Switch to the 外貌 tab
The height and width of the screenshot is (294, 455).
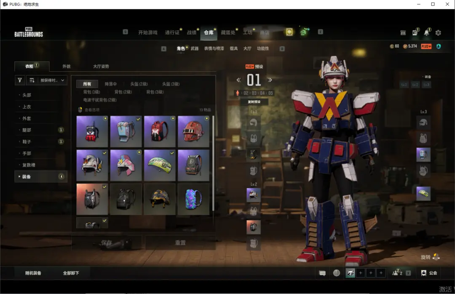(67, 66)
